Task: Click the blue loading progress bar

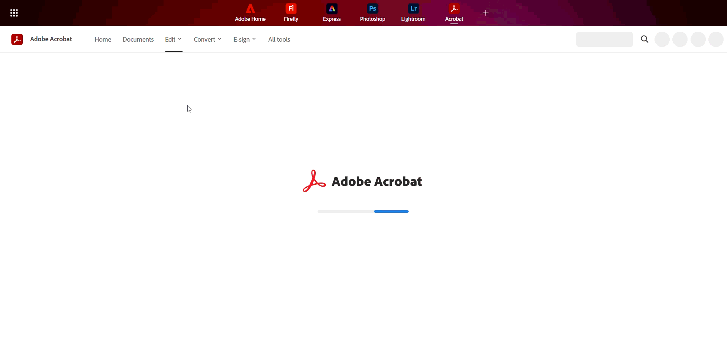Action: coord(391,211)
